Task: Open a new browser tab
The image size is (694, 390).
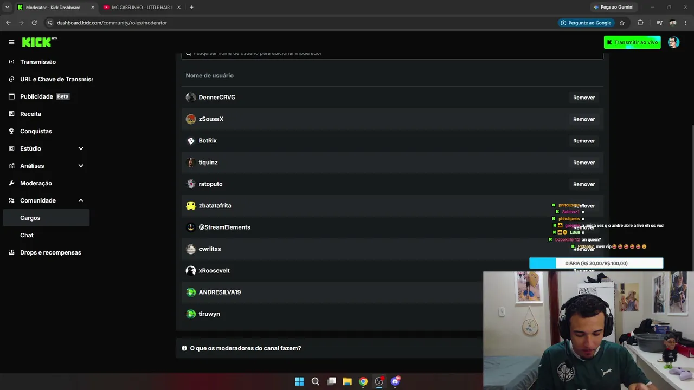Action: point(191,7)
